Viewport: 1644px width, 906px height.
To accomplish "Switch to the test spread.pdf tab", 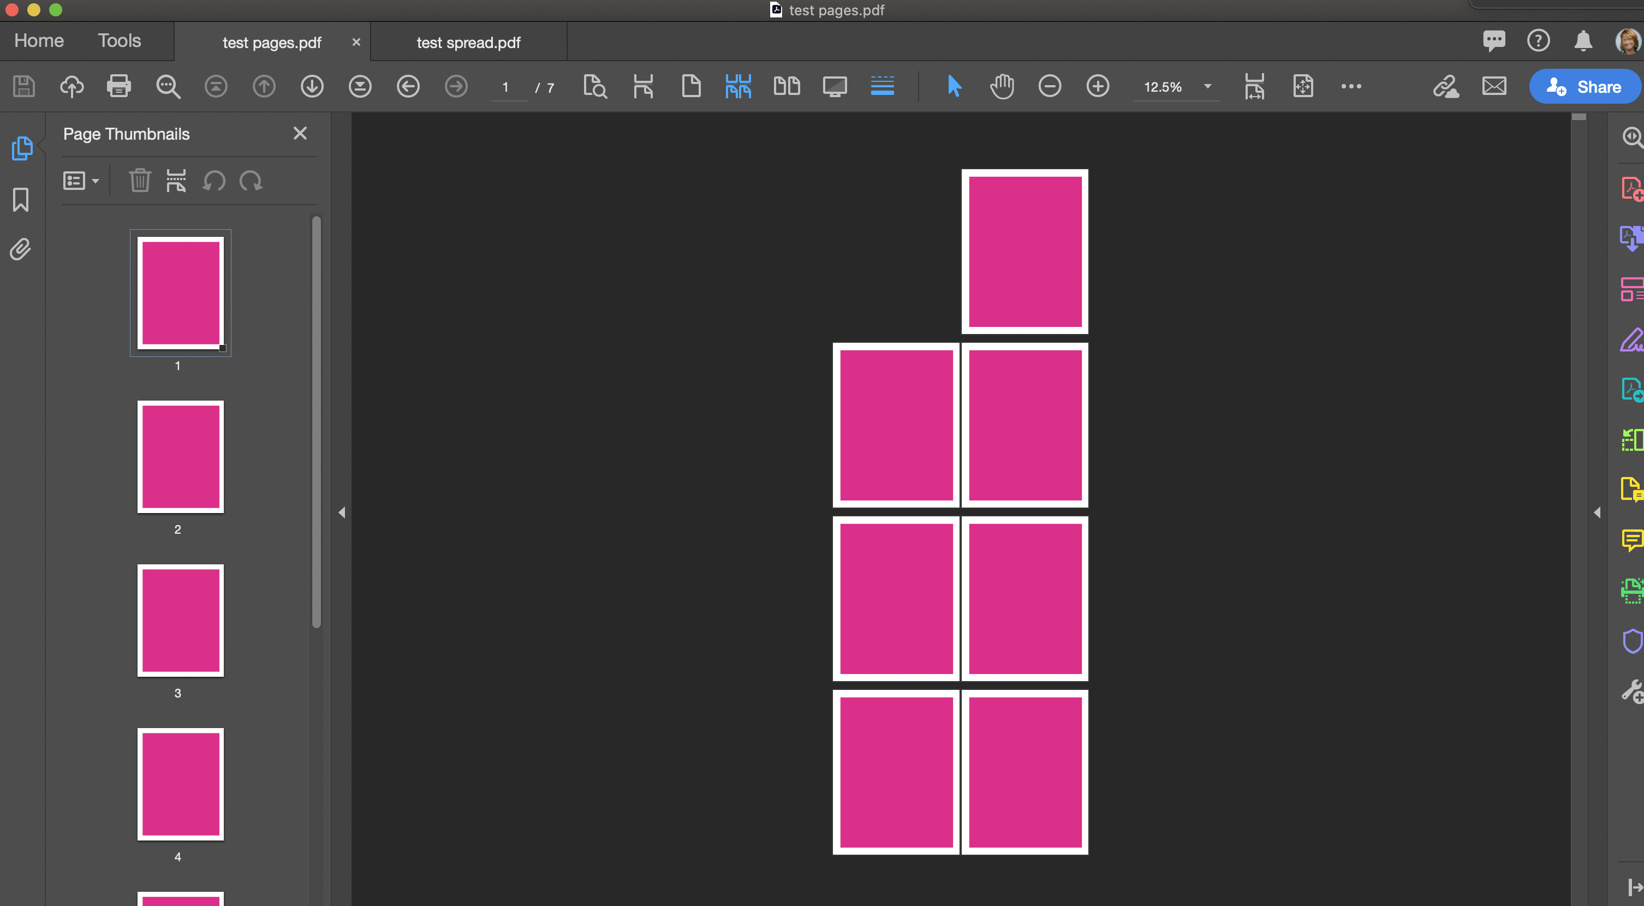I will tap(468, 43).
